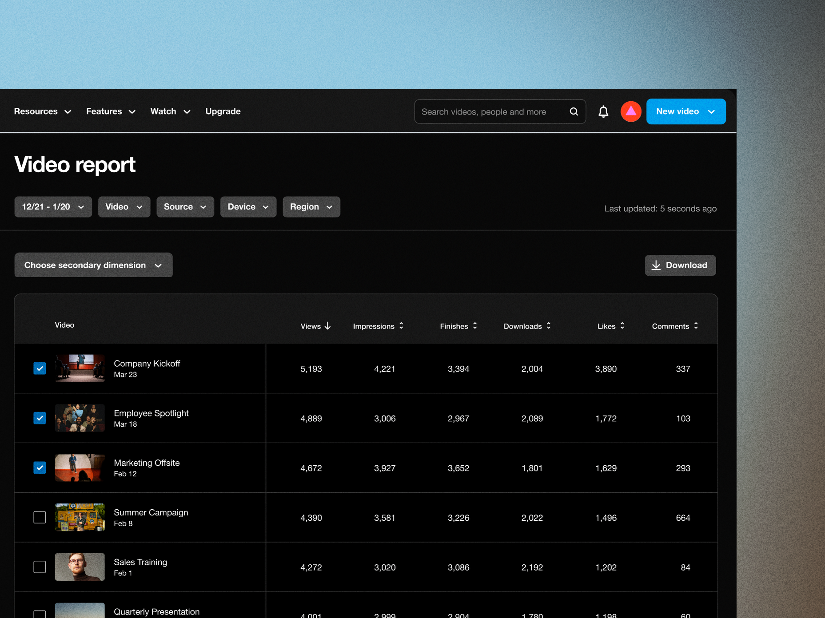Viewport: 825px width, 618px height.
Task: Click the 5,193 views value
Action: (x=311, y=369)
